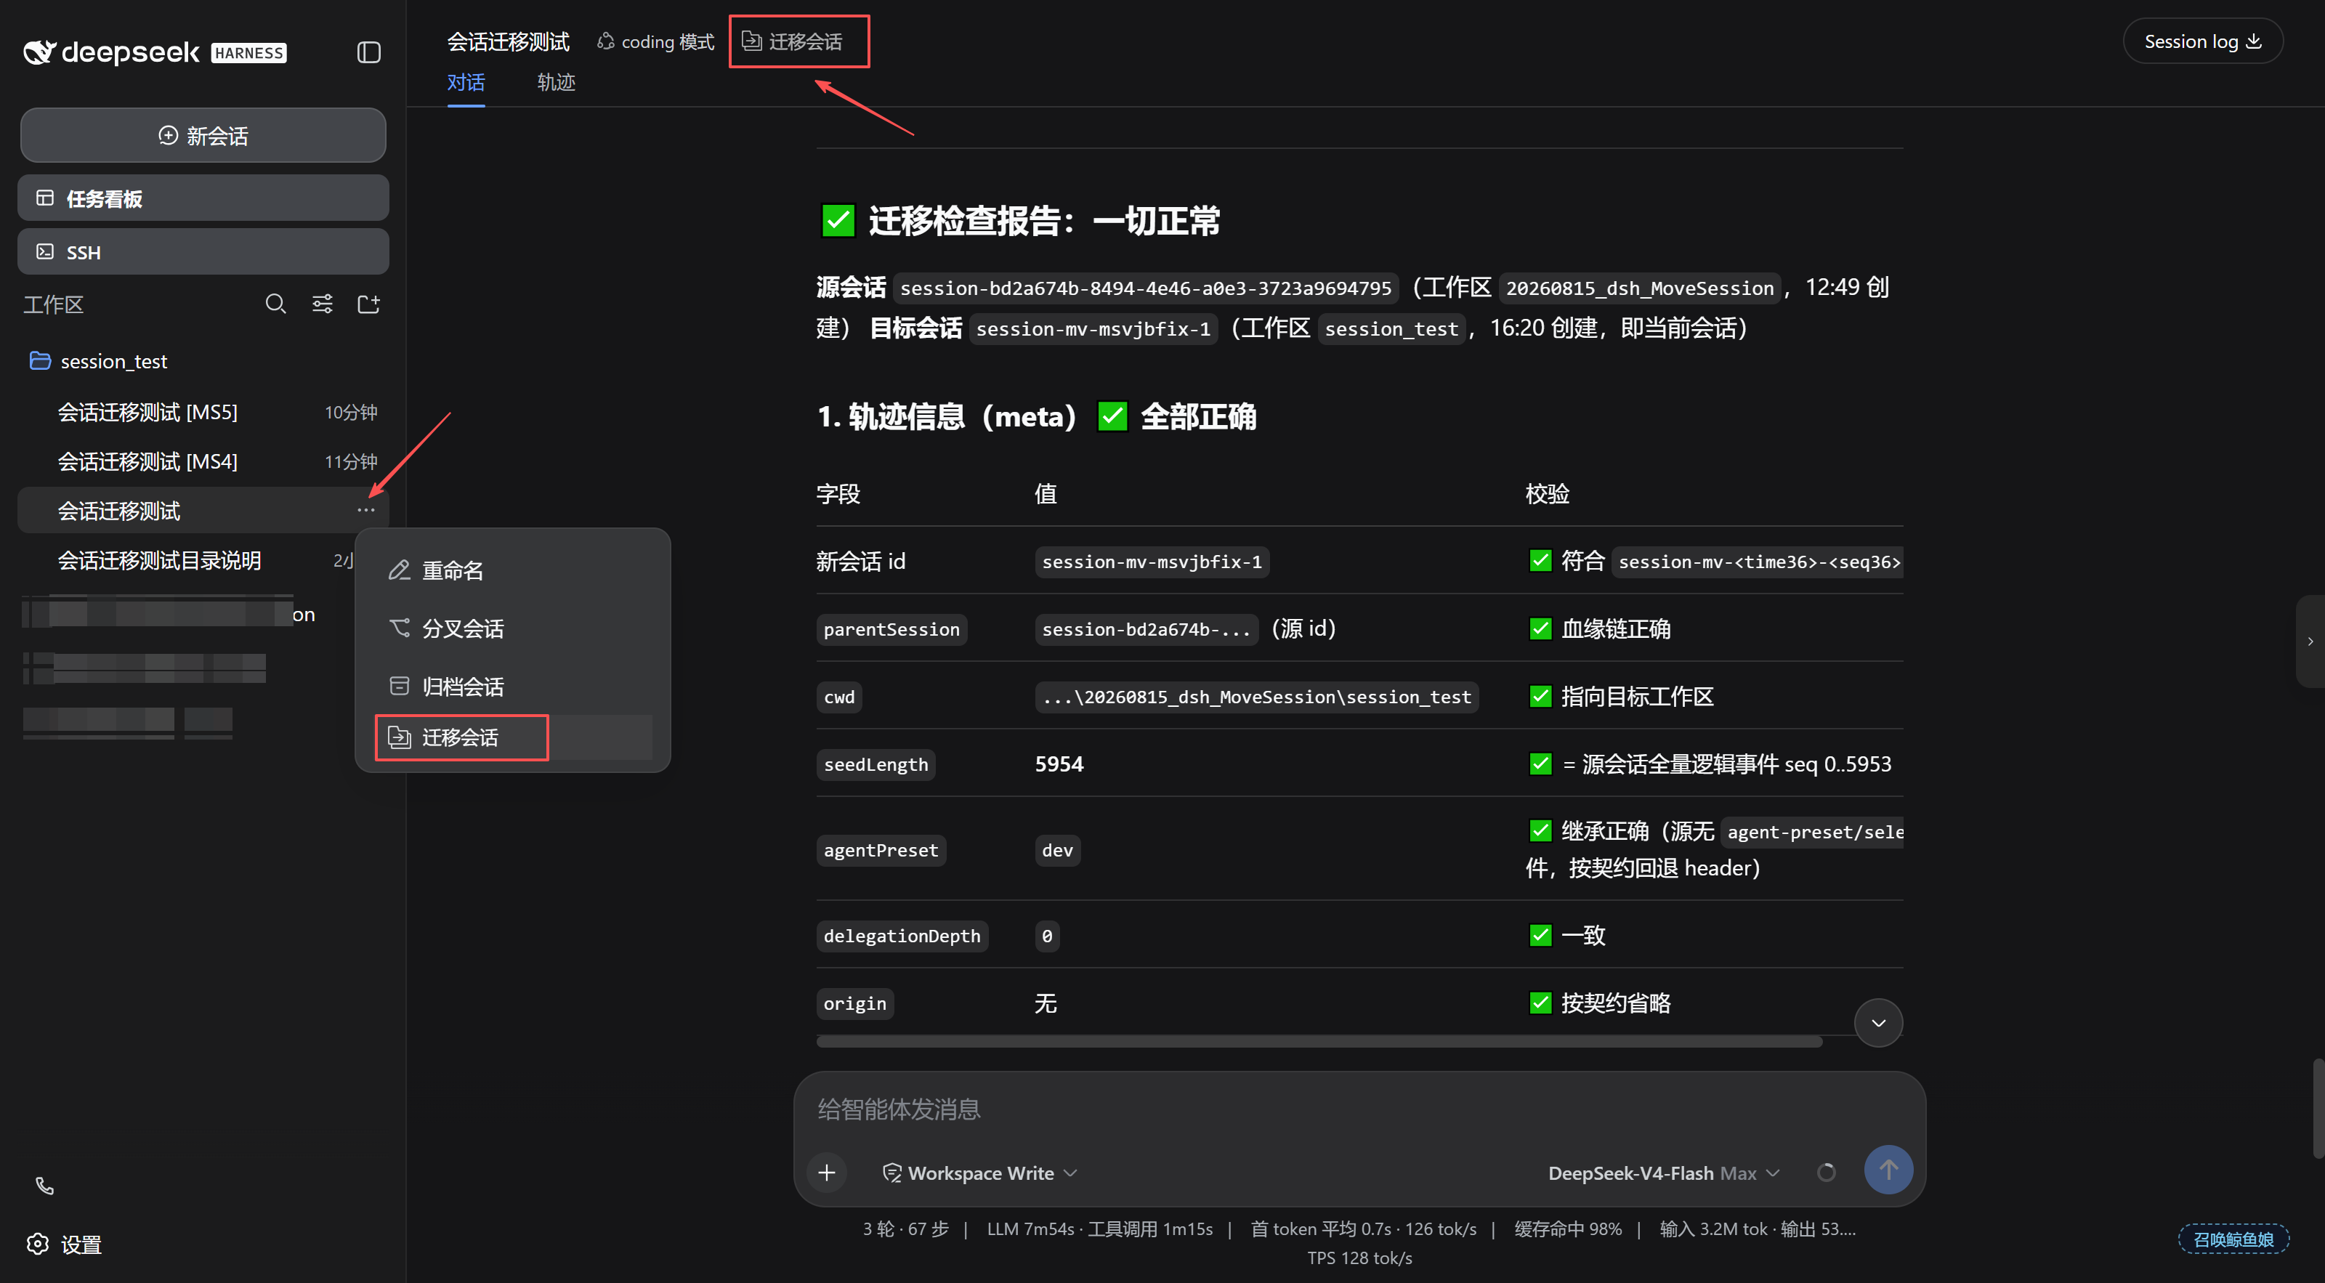Click the parentSession field cell
Image resolution: width=2325 pixels, height=1283 pixels.
click(891, 629)
